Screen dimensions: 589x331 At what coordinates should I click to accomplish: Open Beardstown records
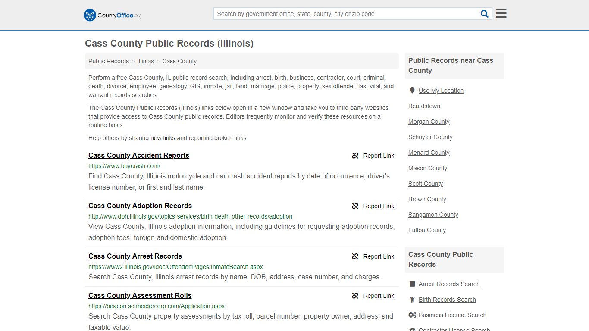[424, 106]
